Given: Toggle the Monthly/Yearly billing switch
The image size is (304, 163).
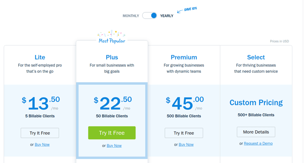Looking at the screenshot, I should [x=150, y=15].
